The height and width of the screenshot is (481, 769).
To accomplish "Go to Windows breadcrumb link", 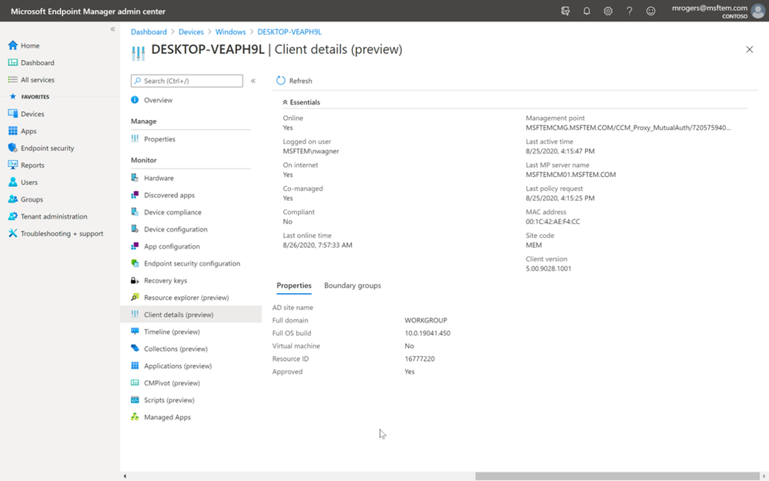I will point(230,32).
